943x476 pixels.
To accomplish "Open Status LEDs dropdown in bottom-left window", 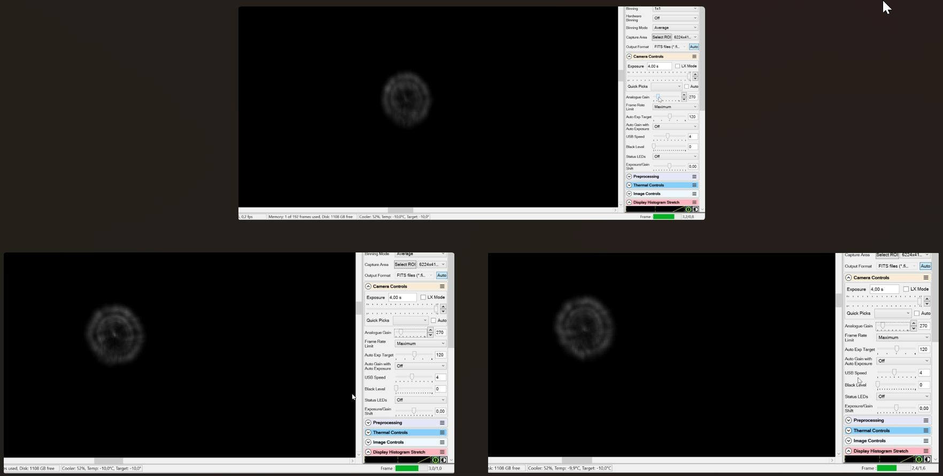I will click(x=420, y=400).
